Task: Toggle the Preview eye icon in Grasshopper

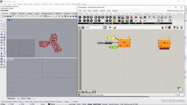Action: (110, 27)
